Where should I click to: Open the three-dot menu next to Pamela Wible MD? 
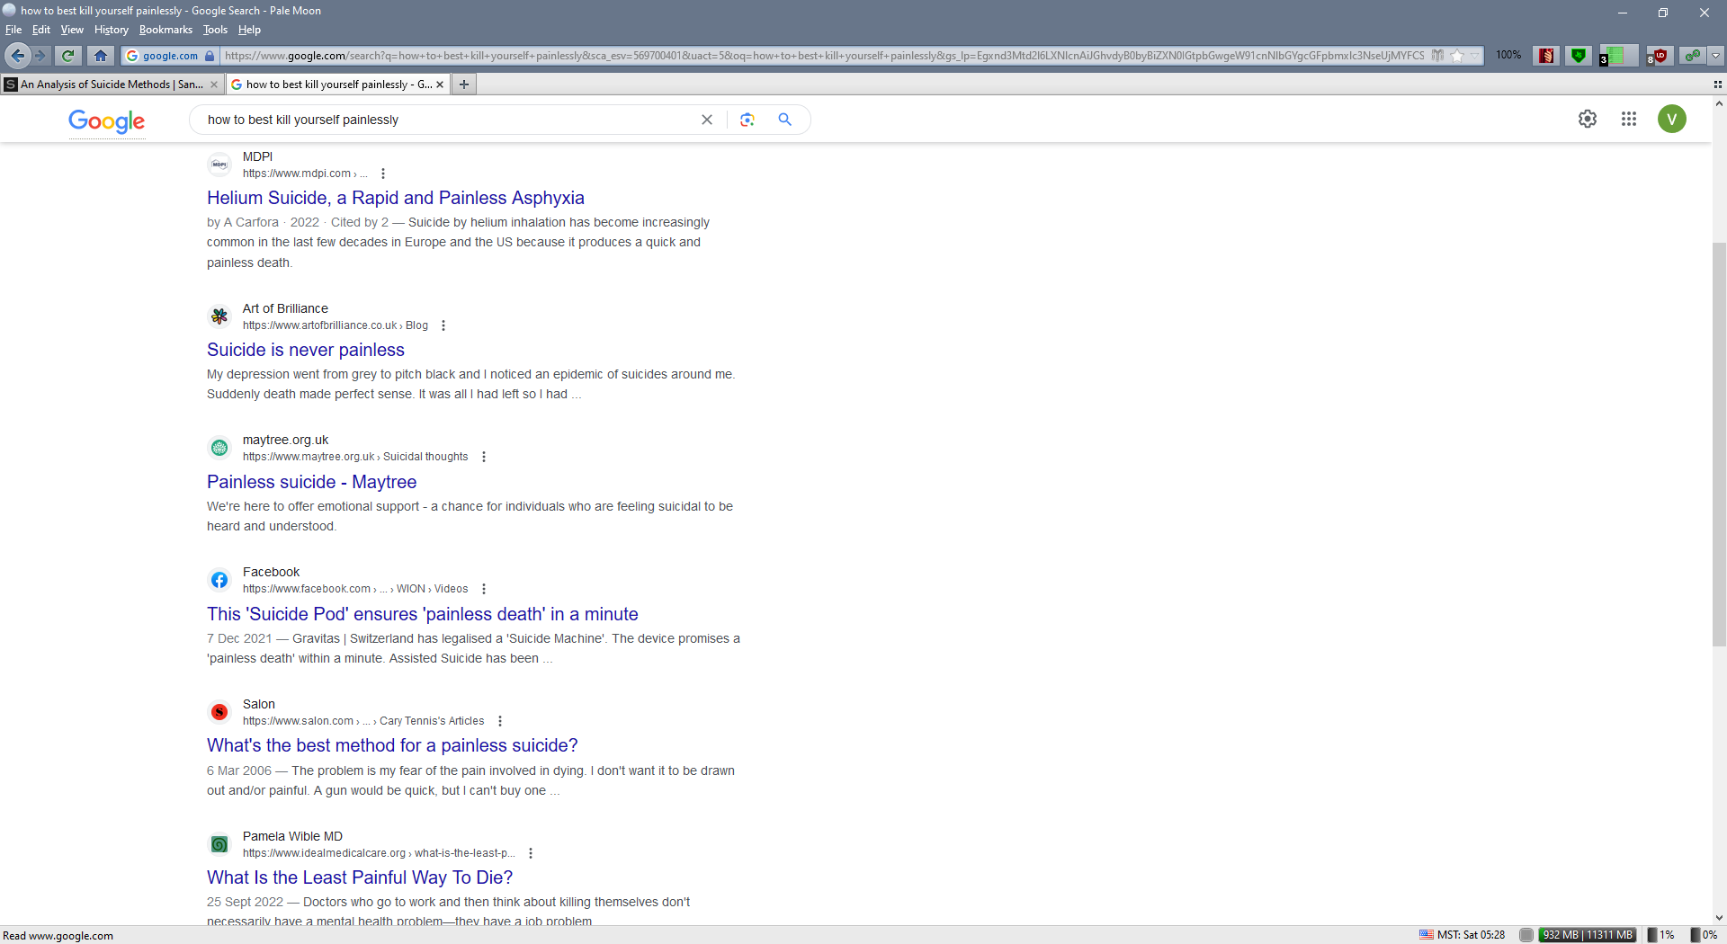[x=531, y=853]
